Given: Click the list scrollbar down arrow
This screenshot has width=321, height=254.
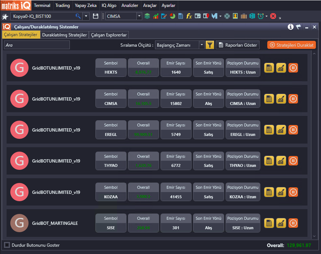Looking at the screenshot, I should pyautogui.click(x=314, y=236).
